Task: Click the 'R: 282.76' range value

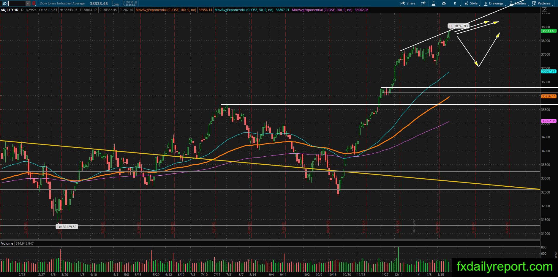Action: coord(127,10)
